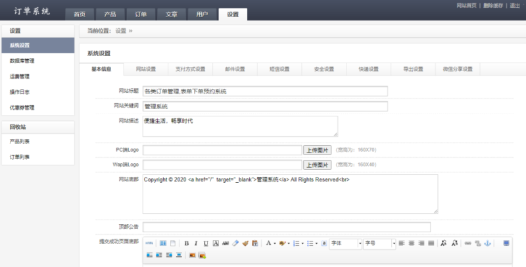Switch to 快递设置 tab
This screenshot has width=526, height=267.
(369, 69)
